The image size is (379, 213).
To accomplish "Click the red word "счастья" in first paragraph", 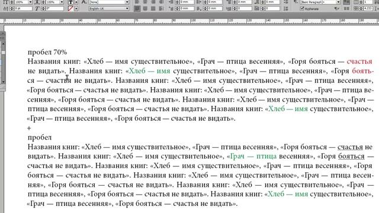I will [359, 62].
